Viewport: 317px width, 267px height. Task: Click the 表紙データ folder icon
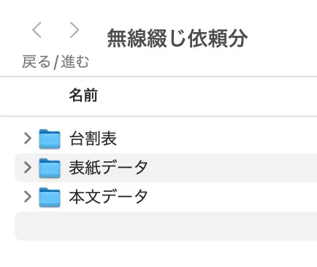(x=50, y=168)
